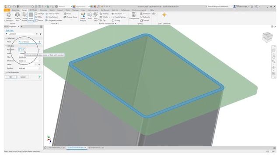This screenshot has width=280, height=158.
Task: Toggle the Offset direction flip icon
Action: coord(39,65)
